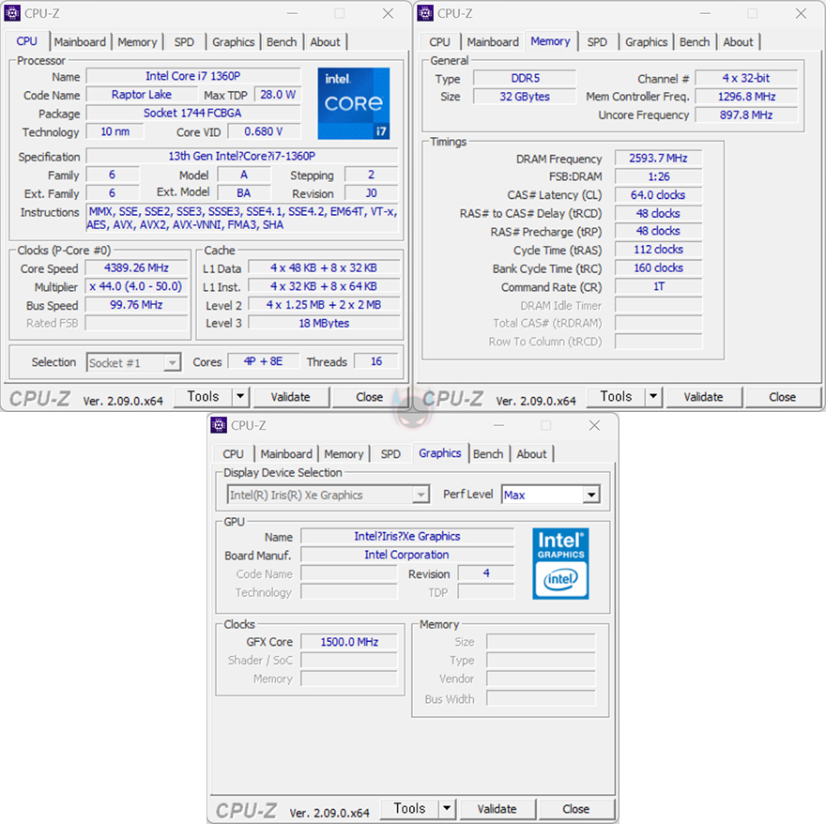Select Graphics tab in Memory window
Image resolution: width=826 pixels, height=824 pixels.
647,42
